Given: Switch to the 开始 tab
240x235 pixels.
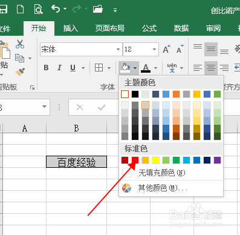Looking at the screenshot, I should coord(39,28).
